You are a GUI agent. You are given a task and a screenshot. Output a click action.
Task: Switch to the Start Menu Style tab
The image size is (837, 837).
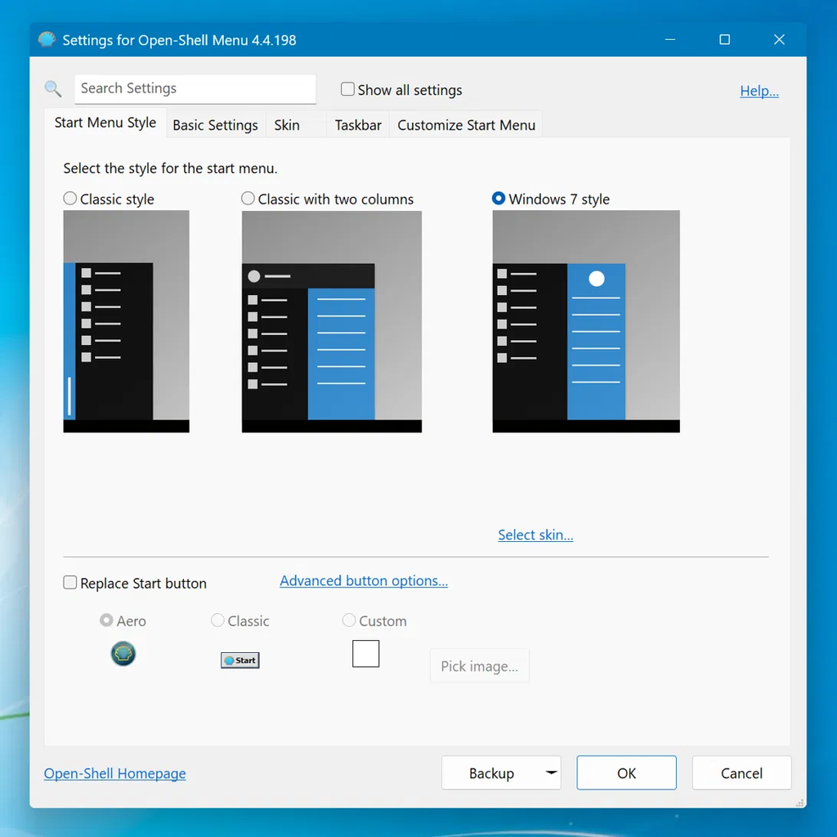(105, 123)
